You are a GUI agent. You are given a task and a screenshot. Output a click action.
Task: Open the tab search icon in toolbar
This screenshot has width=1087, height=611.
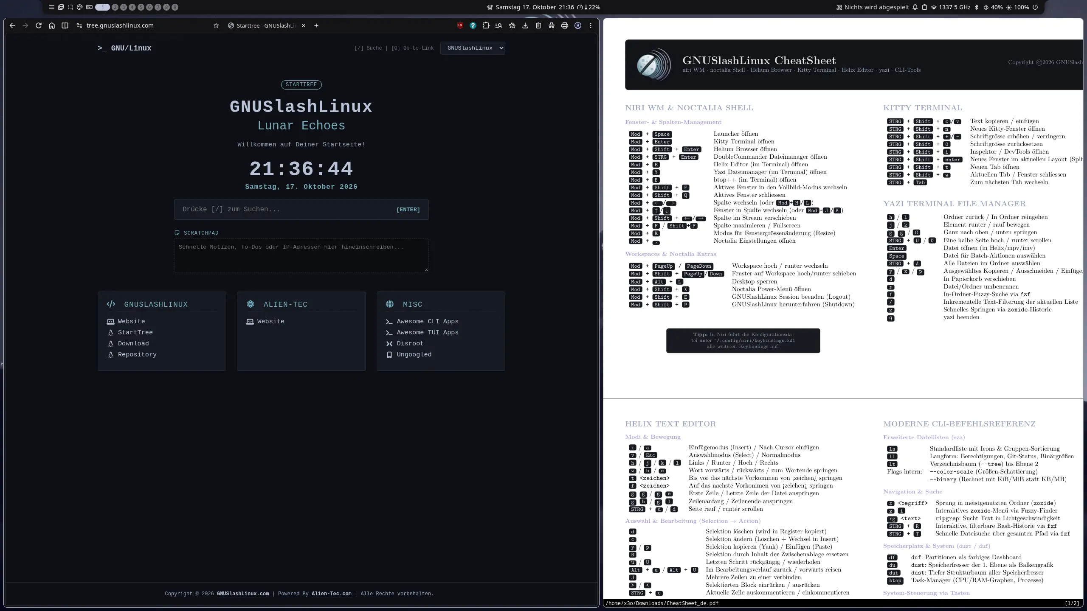tap(499, 25)
